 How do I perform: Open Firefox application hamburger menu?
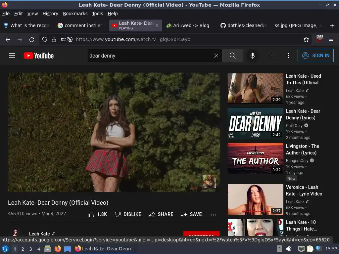click(x=331, y=40)
